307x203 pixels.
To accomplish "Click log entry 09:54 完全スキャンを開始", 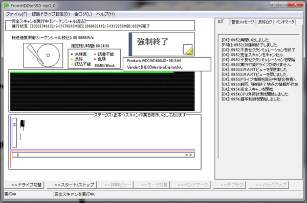I will 248,89.
